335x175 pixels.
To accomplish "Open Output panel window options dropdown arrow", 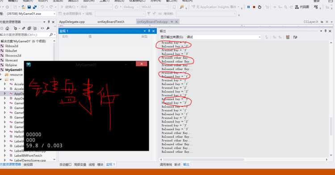I will (x=321, y=31).
